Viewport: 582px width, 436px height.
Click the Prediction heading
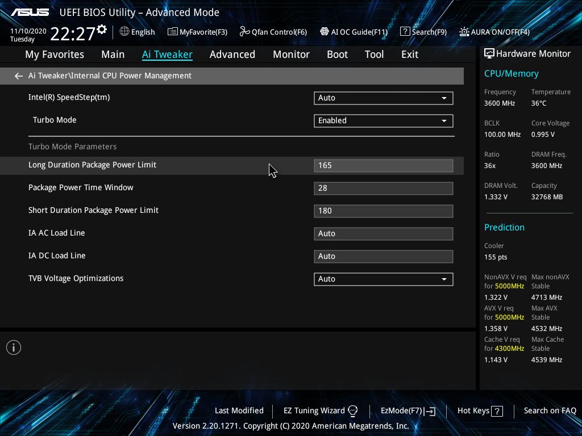(504, 227)
